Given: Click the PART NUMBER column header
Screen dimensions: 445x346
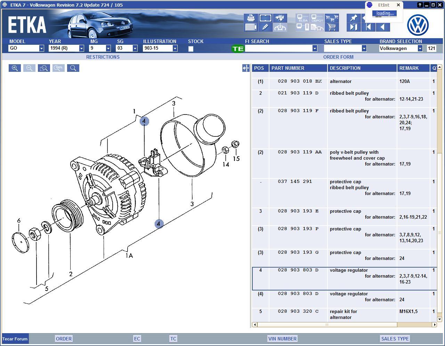Looking at the screenshot, I should 298,68.
